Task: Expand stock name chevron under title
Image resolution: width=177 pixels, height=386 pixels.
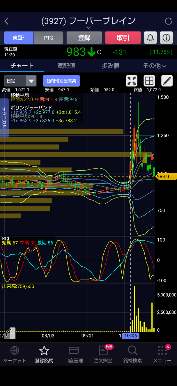Action: (x=89, y=28)
